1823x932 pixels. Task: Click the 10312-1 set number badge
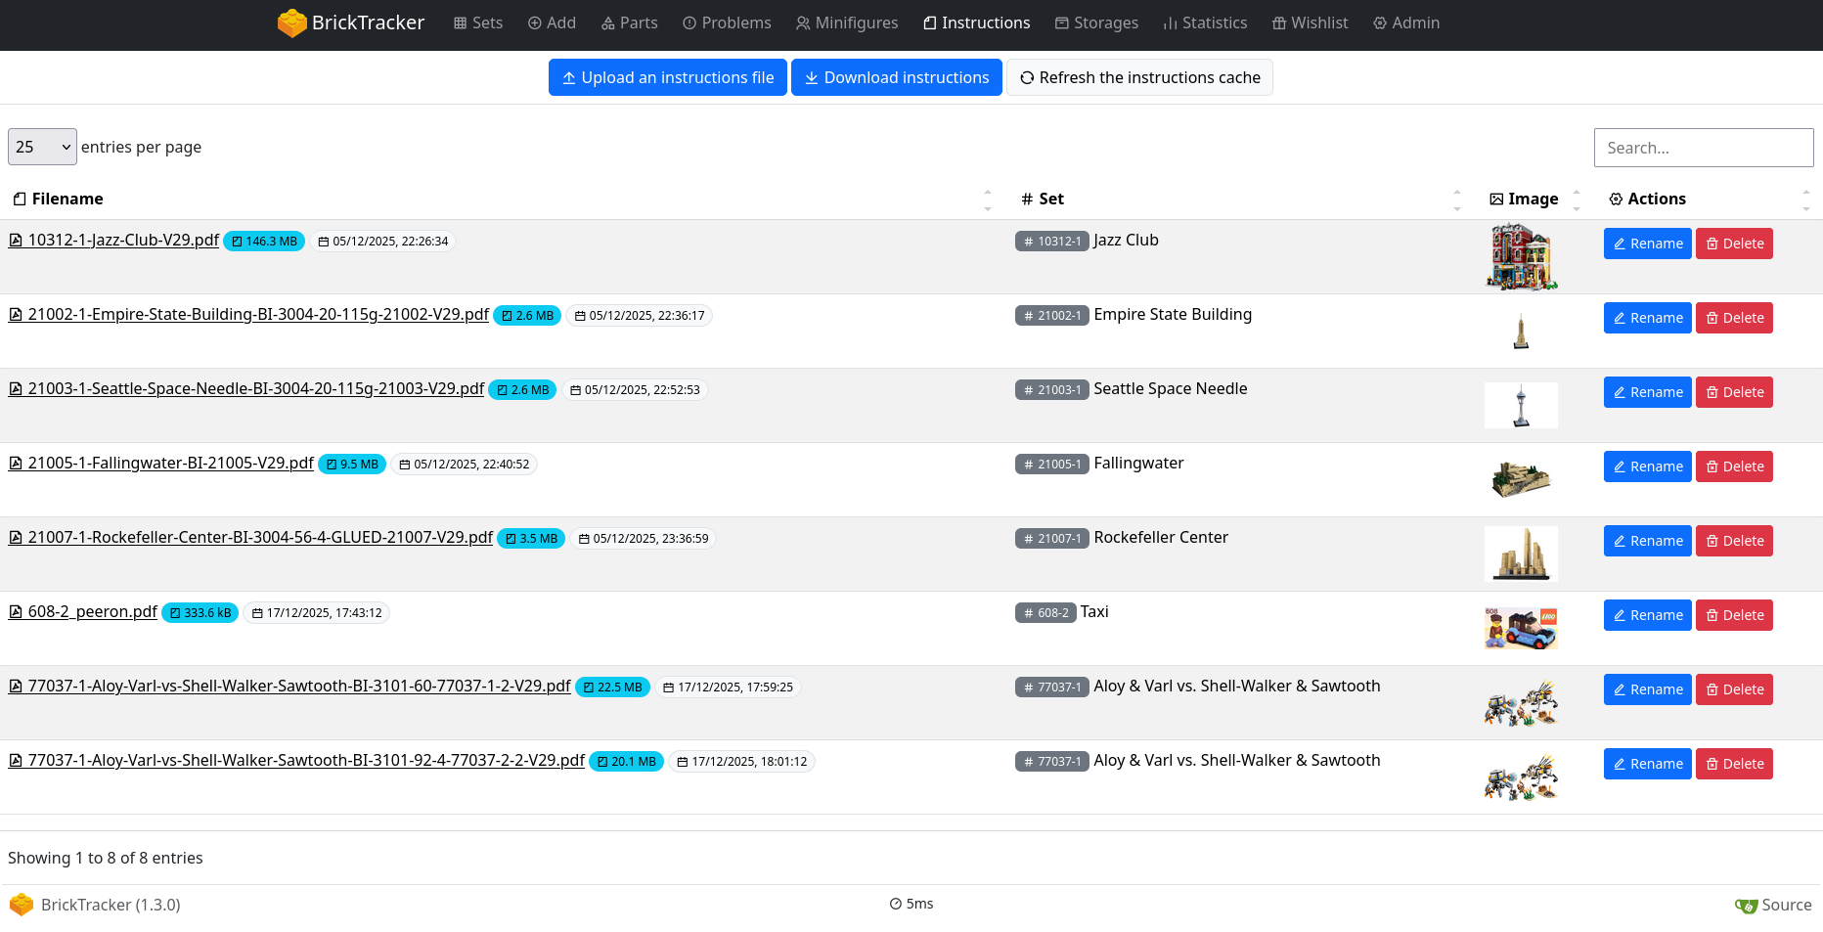pos(1051,242)
